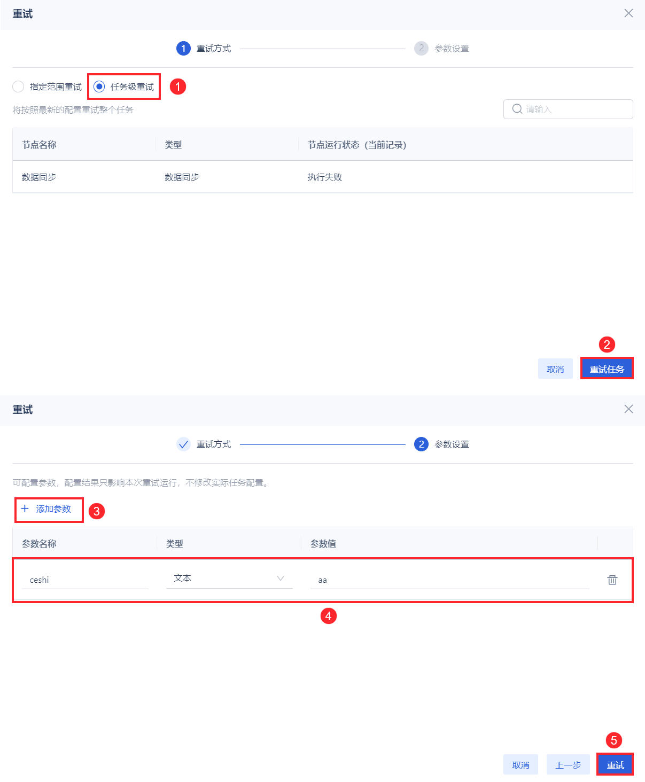The height and width of the screenshot is (782, 645).
Task: Expand type dropdown chevron arrow
Action: (x=281, y=578)
